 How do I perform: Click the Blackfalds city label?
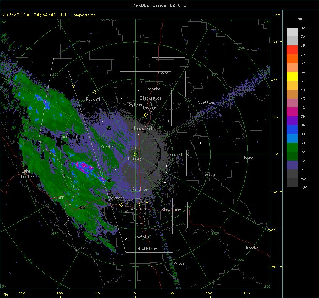[x=151, y=98]
